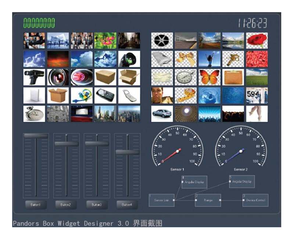Select the closed cardboard box thumbnail

105,77
